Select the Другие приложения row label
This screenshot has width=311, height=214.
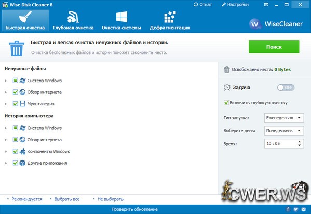(47, 163)
